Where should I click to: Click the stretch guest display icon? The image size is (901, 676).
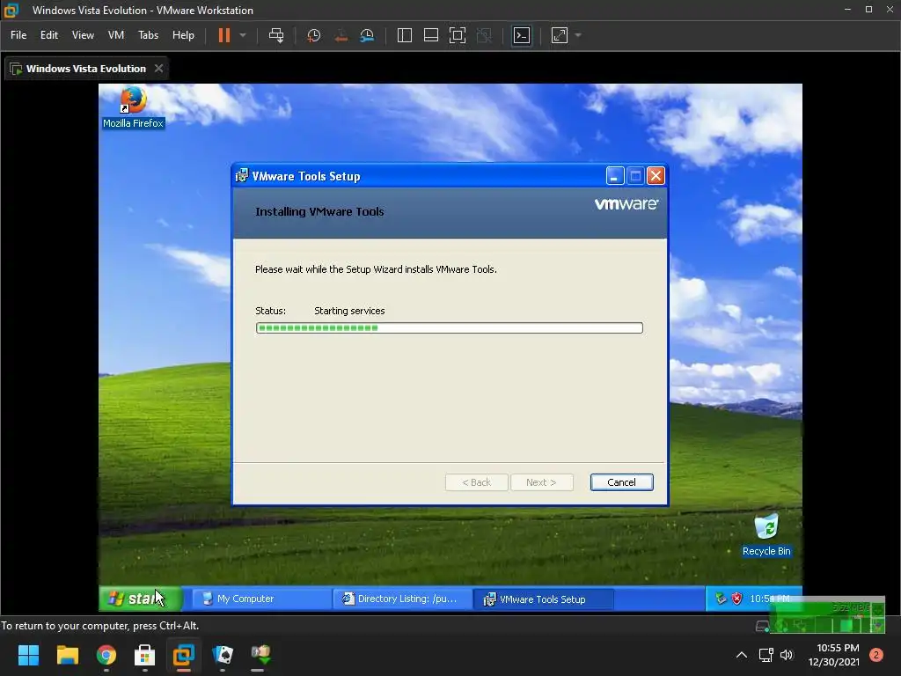coord(559,35)
